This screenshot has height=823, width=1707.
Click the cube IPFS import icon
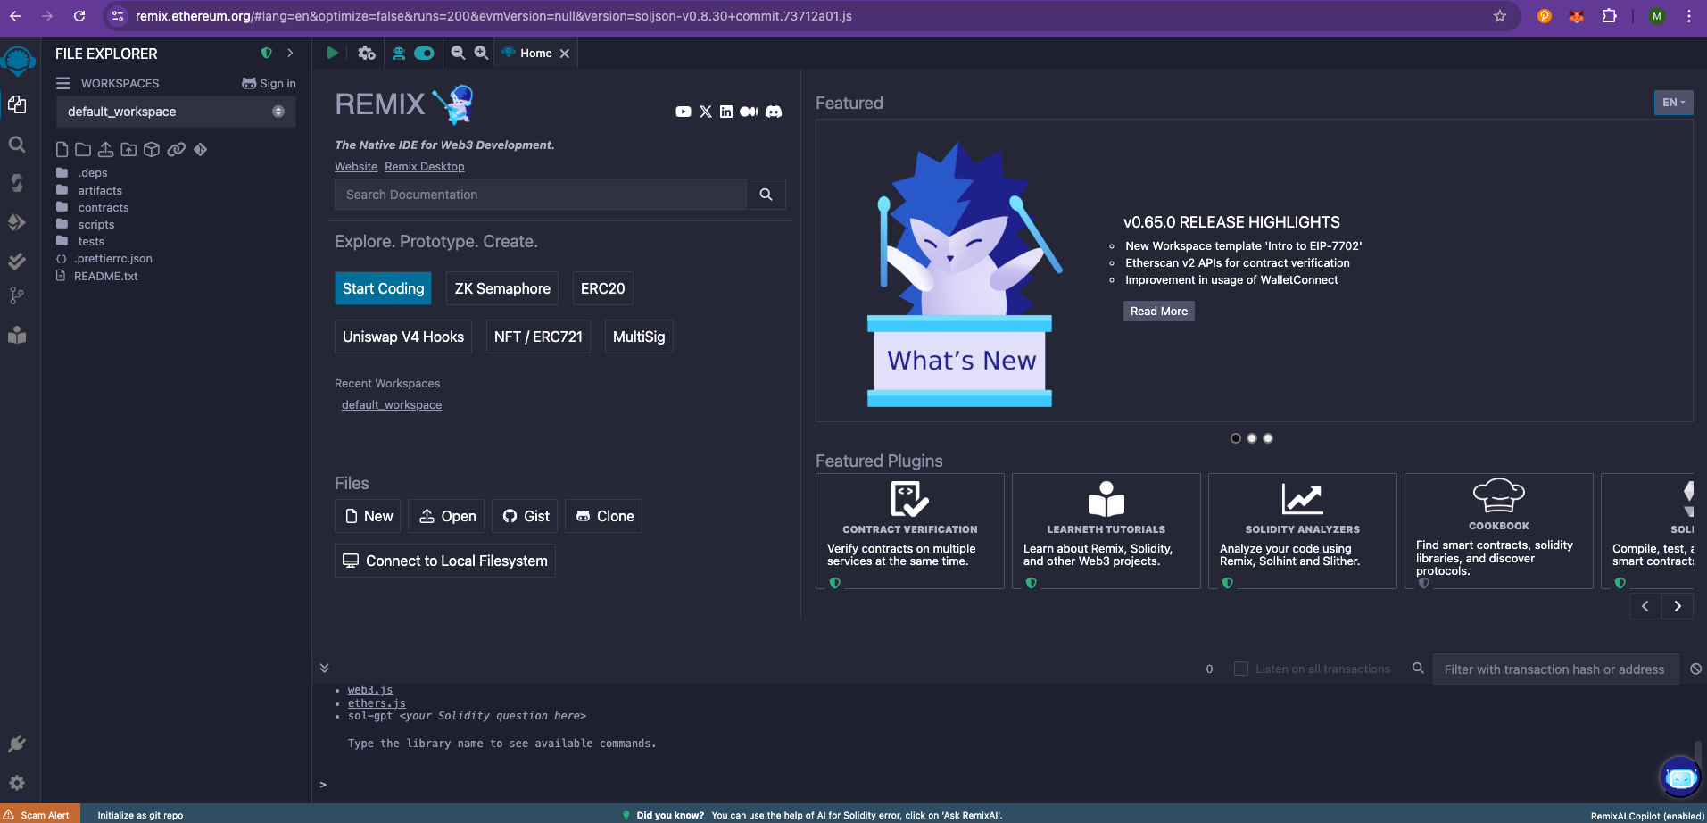152,149
